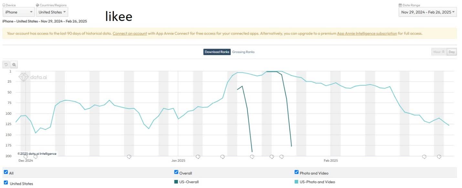Click the calendar icon next to Date Range

click(x=400, y=5)
